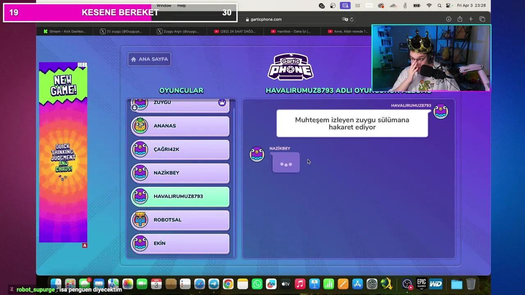Open FaceTime from the Dock
This screenshot has height=295, width=525.
pos(142,284)
